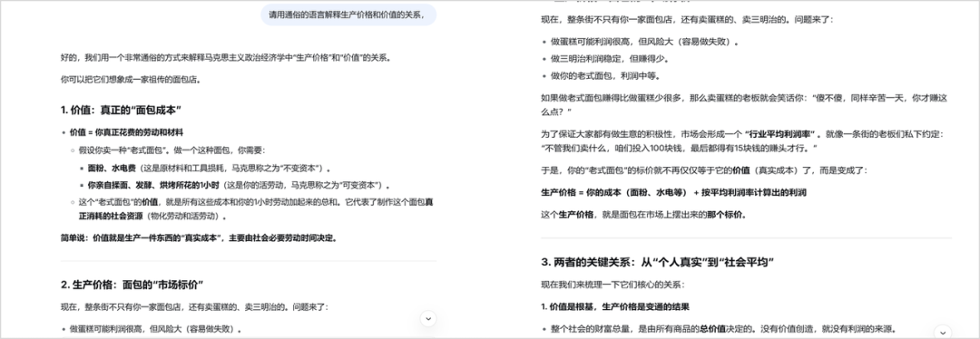Click heading 3. 两者的关键关系
980x339 pixels.
click(x=658, y=262)
